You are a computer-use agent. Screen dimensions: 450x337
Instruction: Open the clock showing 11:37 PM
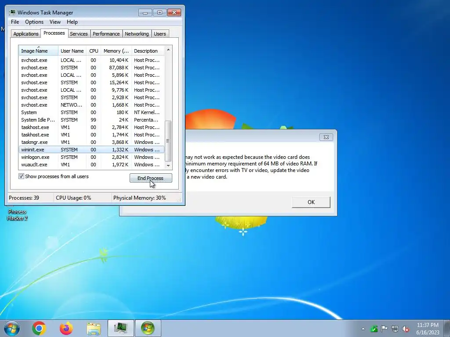click(x=428, y=329)
